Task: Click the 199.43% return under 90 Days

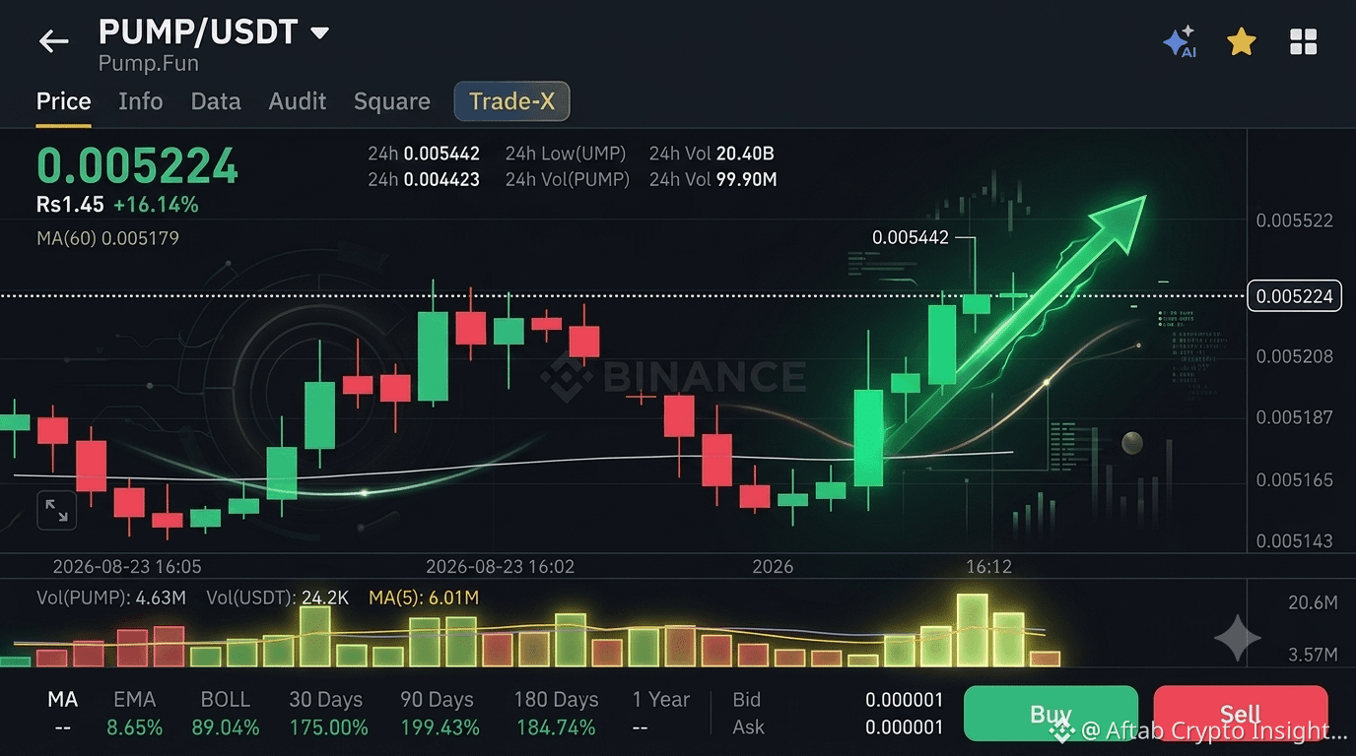Action: click(440, 727)
